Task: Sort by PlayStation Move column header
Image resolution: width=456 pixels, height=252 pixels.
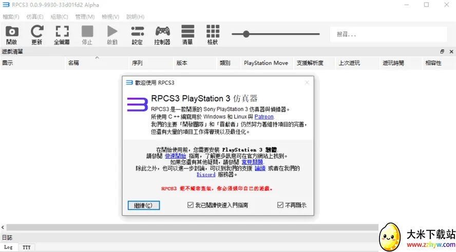Action: [268, 63]
